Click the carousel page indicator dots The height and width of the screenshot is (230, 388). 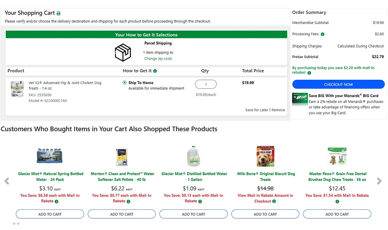(x=16, y=224)
